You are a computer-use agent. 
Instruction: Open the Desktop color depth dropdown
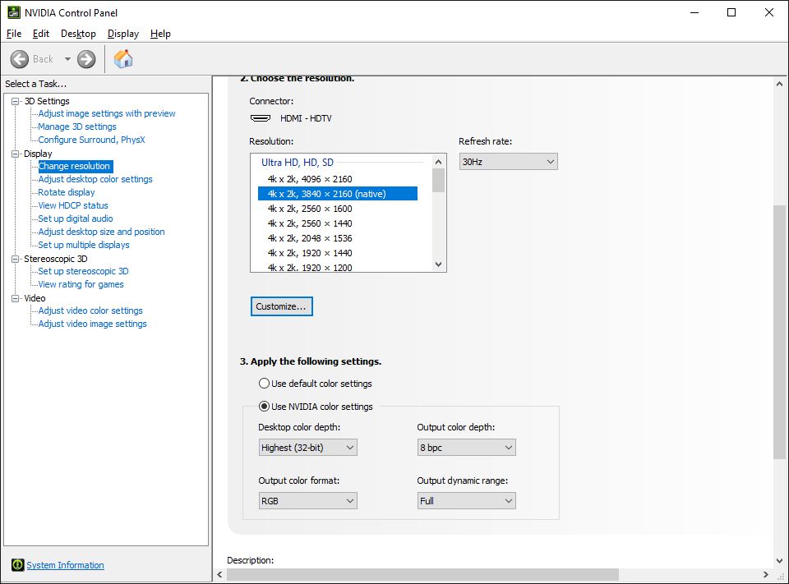point(308,447)
